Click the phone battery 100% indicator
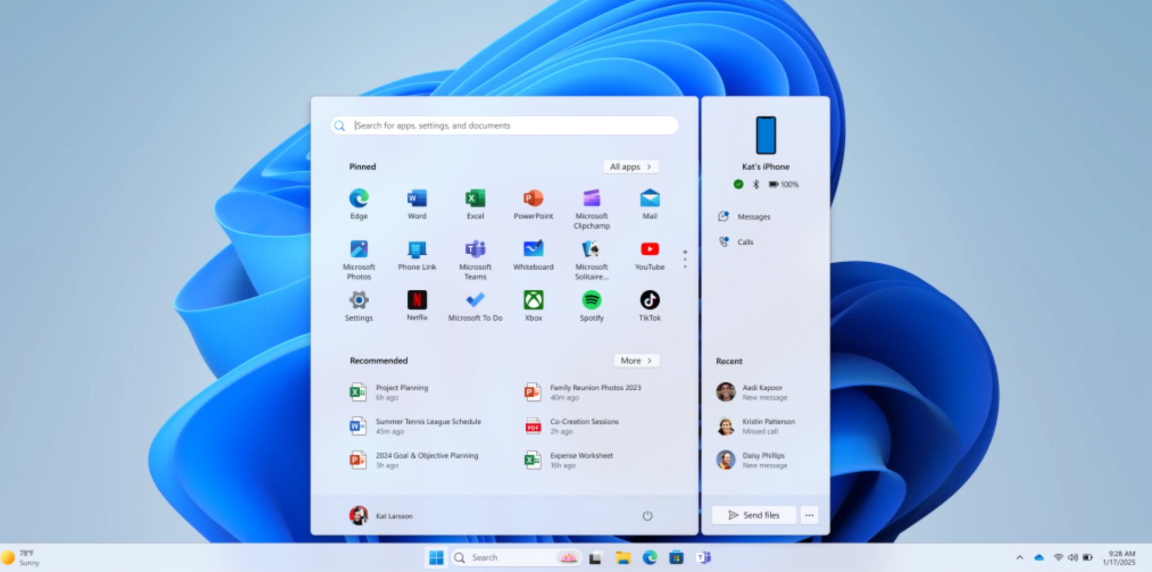This screenshot has height=572, width=1152. [783, 184]
